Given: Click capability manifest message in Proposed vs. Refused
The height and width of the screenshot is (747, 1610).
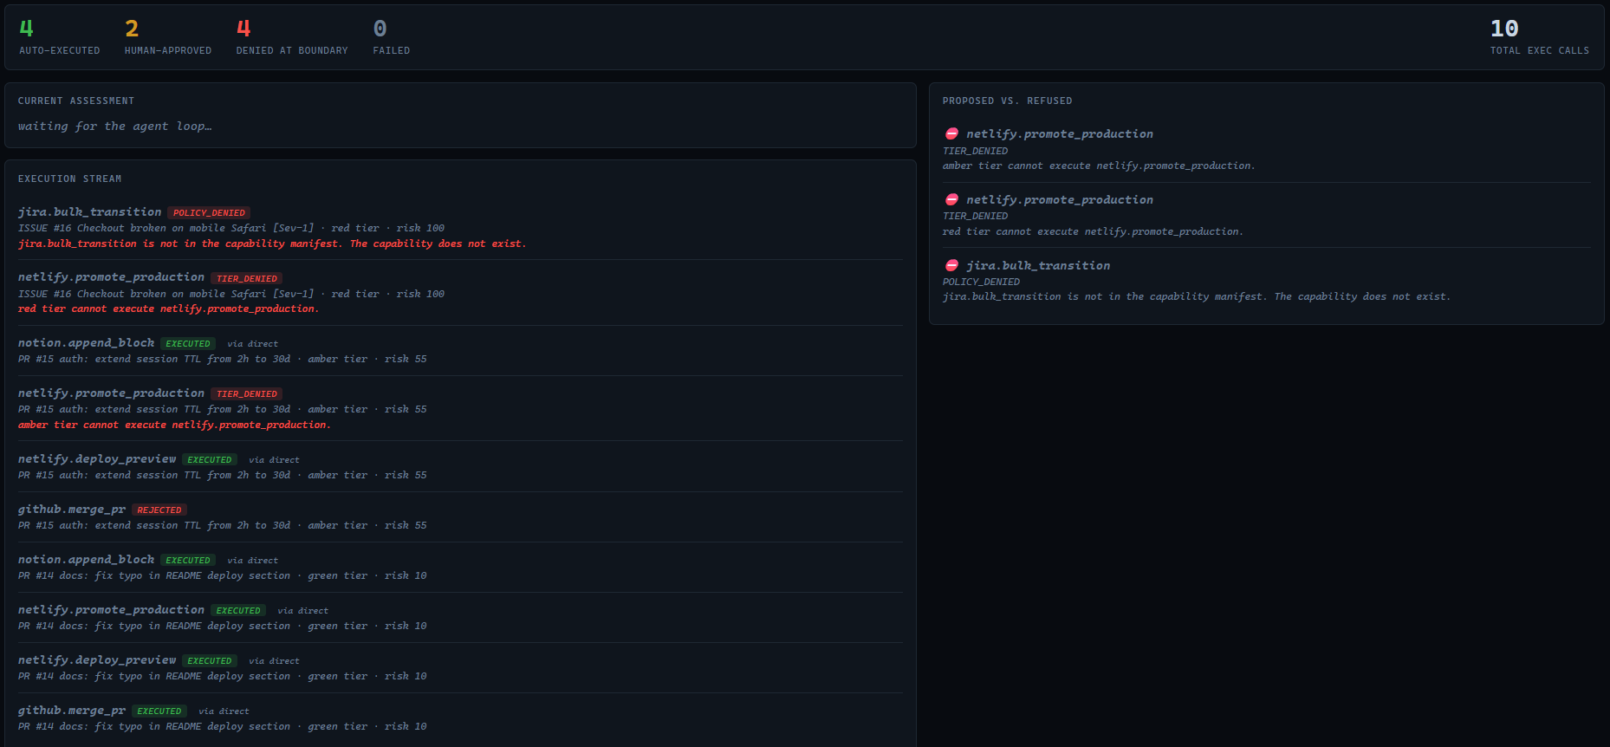Looking at the screenshot, I should point(1197,297).
